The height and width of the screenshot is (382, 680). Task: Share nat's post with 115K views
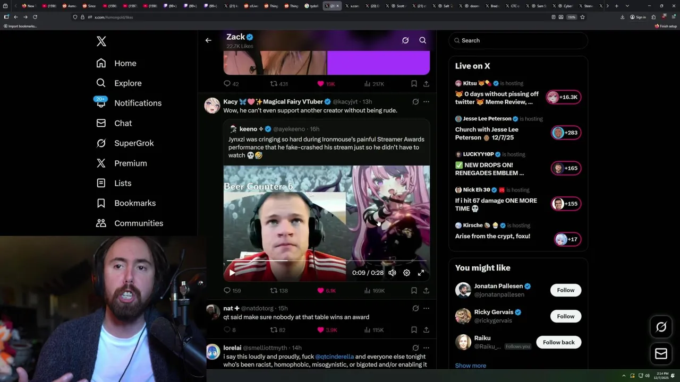pyautogui.click(x=426, y=330)
